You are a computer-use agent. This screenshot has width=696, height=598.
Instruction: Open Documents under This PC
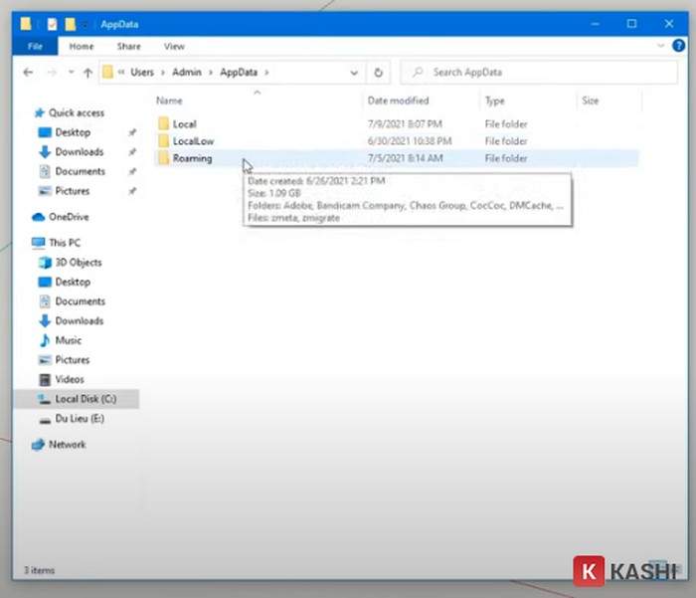pos(81,301)
